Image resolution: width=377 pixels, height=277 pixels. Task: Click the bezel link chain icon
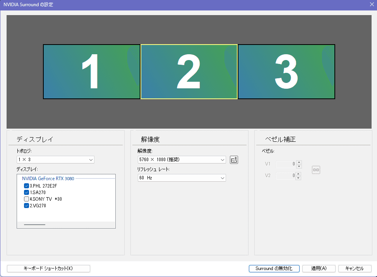point(316,170)
